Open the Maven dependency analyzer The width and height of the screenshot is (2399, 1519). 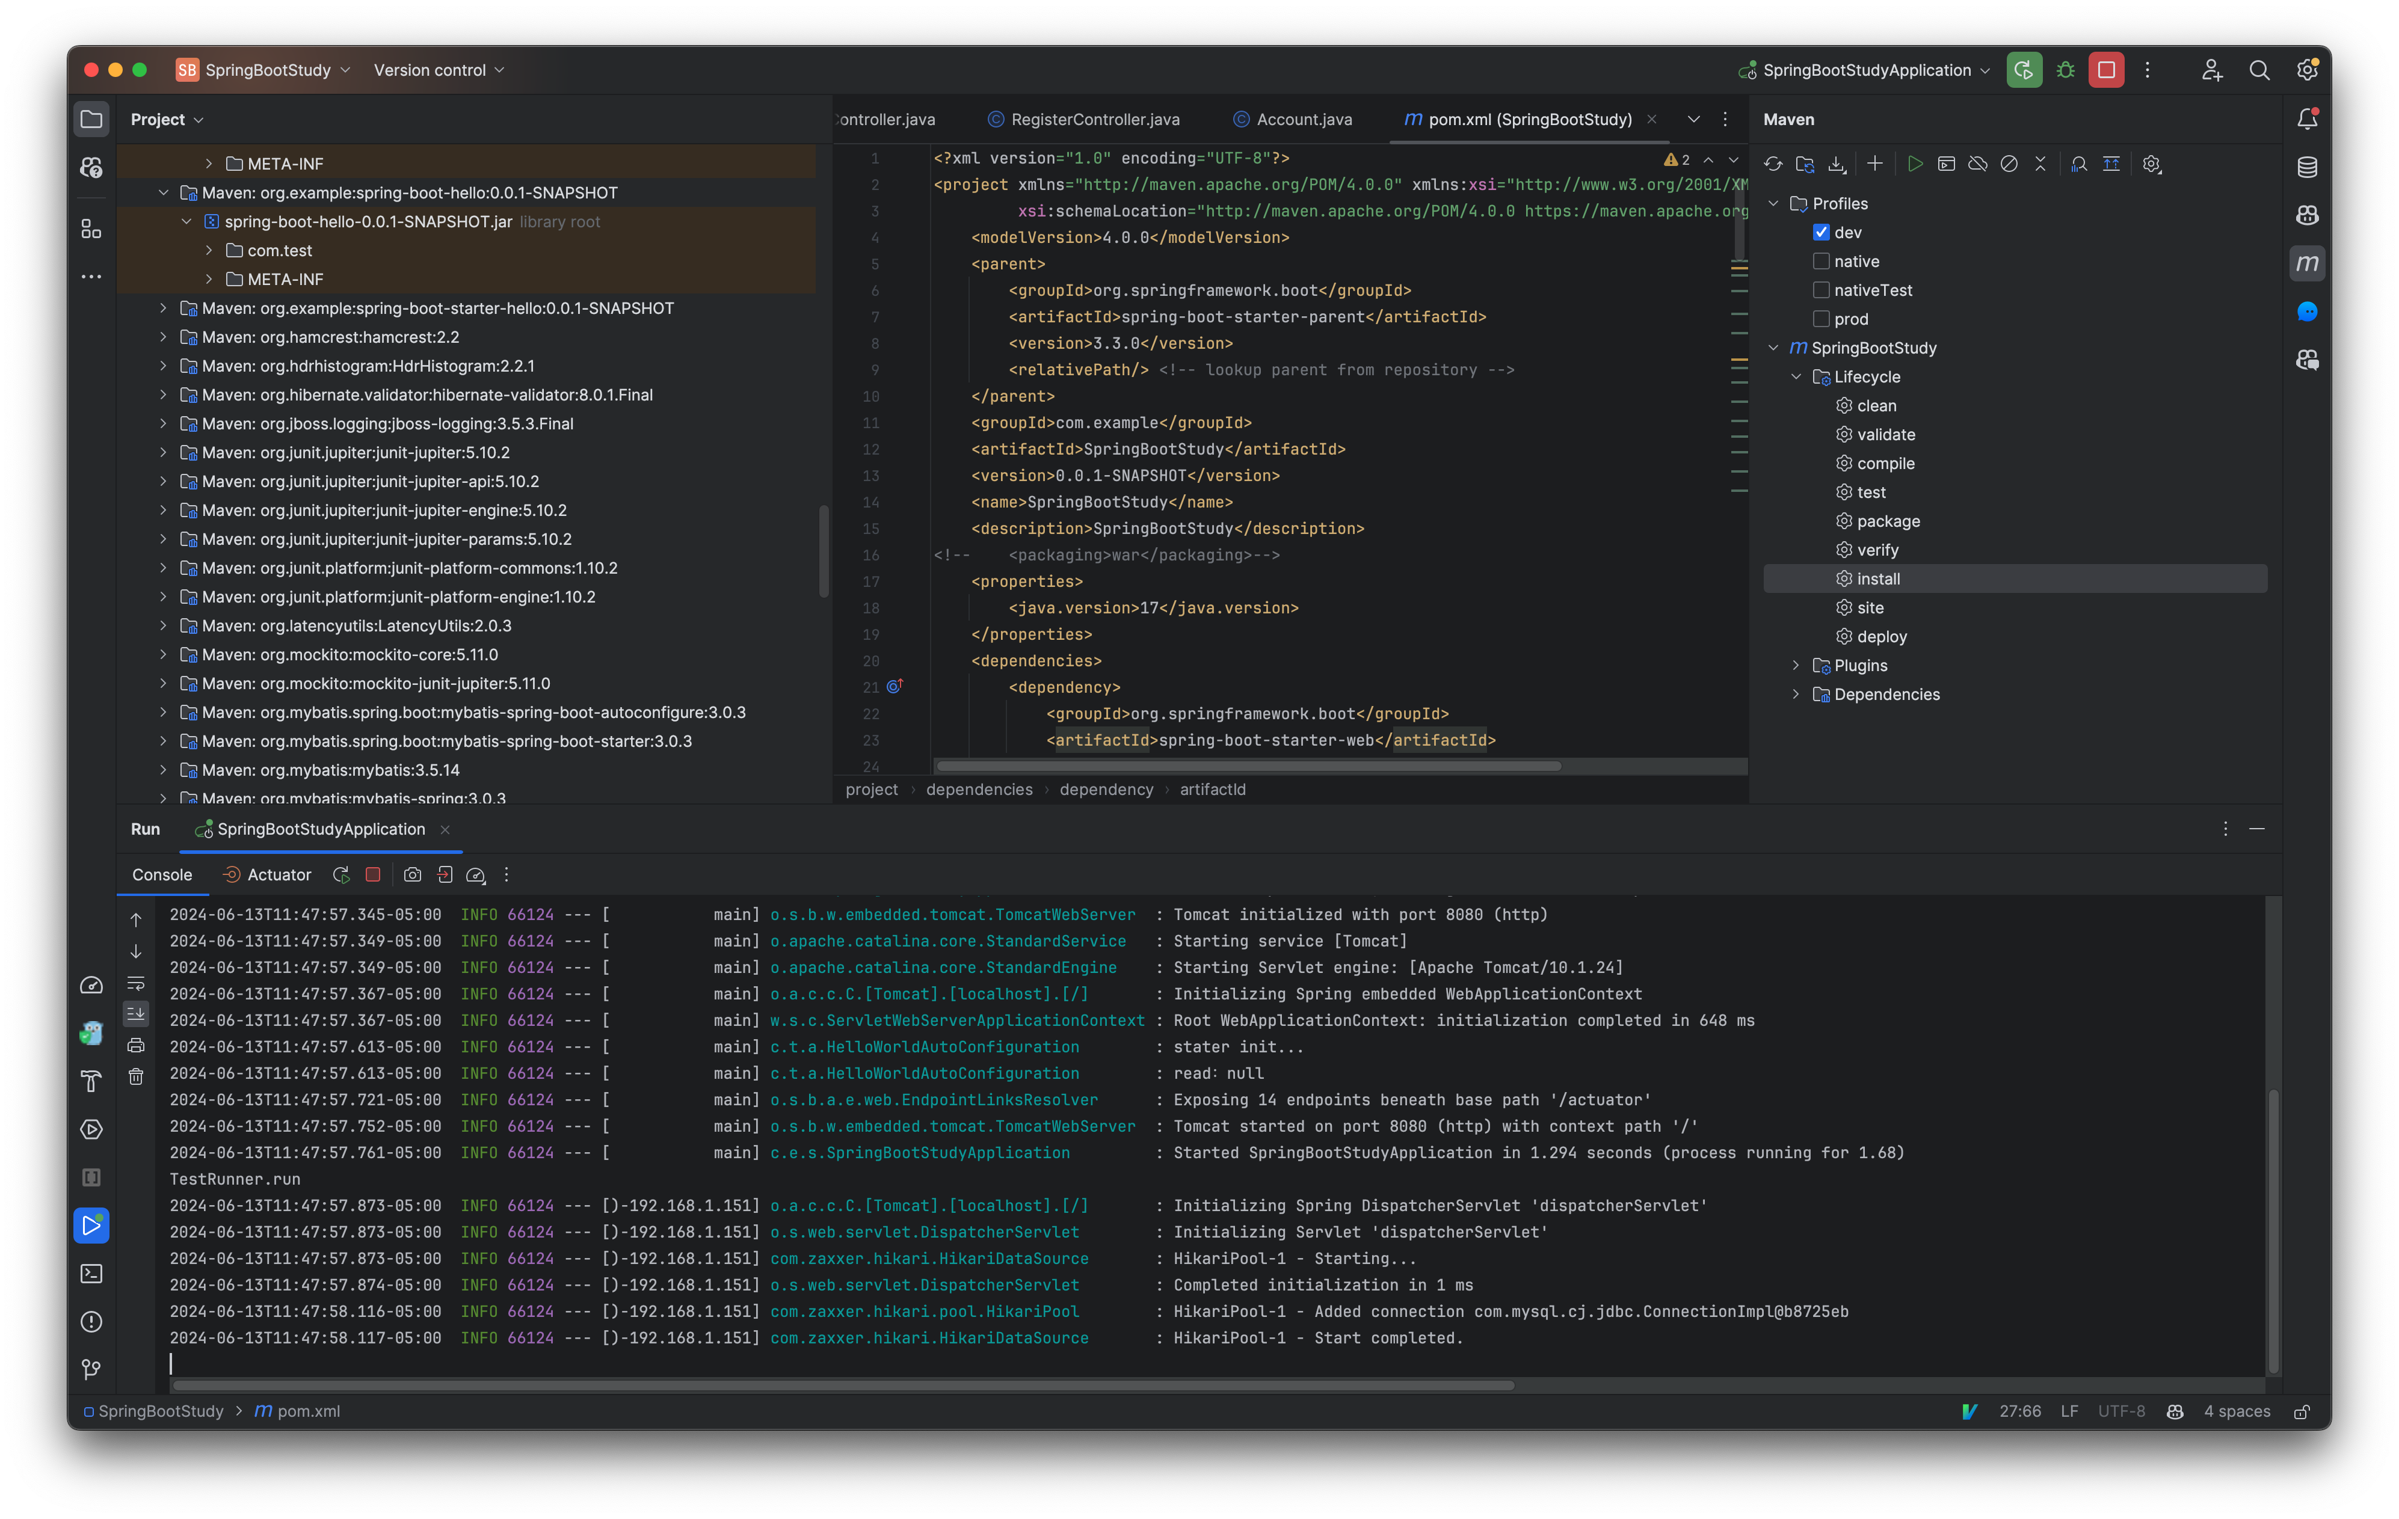point(2078,164)
